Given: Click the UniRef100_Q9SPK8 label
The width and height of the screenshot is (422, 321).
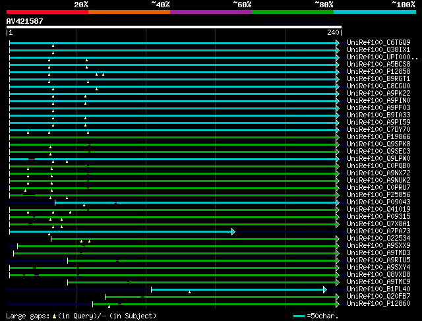Looking at the screenshot, I should click(x=378, y=144).
